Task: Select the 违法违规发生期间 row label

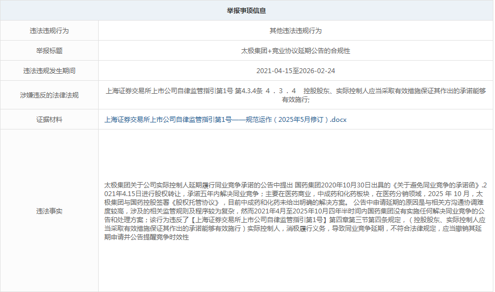Action: (x=49, y=71)
